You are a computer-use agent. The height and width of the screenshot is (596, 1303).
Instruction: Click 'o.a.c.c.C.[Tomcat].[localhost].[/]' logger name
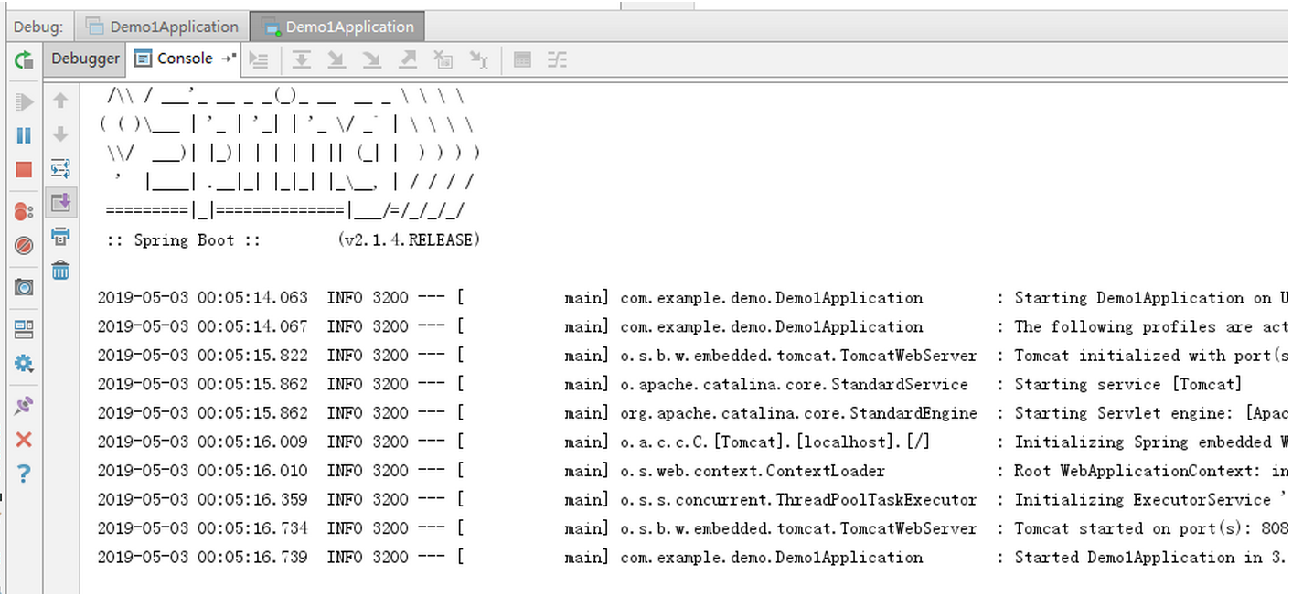[774, 442]
